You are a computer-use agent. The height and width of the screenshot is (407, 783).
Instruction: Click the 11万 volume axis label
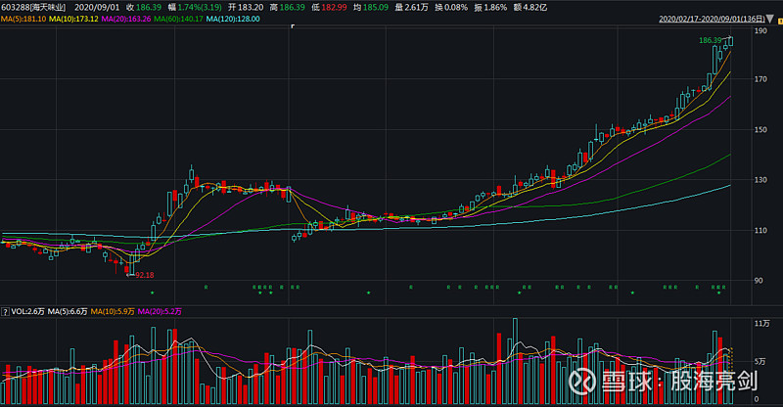762,324
